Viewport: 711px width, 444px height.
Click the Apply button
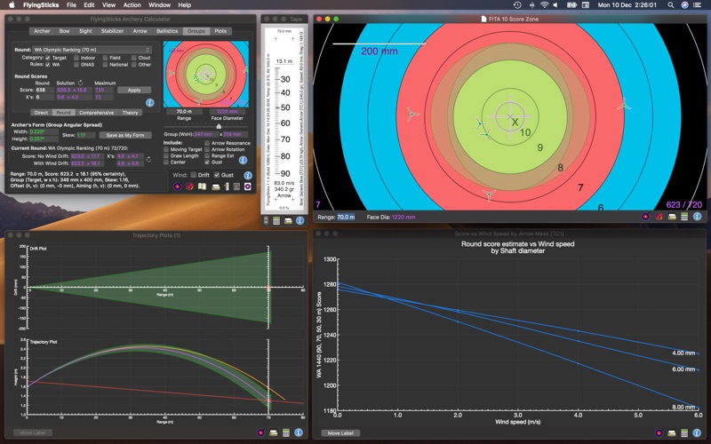pos(133,90)
